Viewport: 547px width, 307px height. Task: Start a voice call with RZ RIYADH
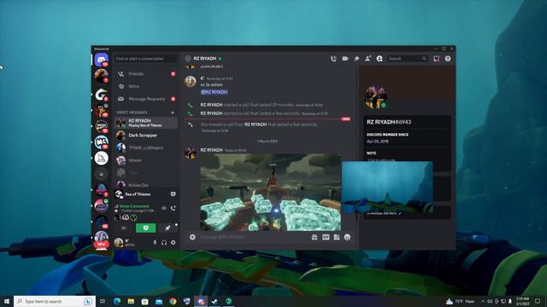[333, 59]
